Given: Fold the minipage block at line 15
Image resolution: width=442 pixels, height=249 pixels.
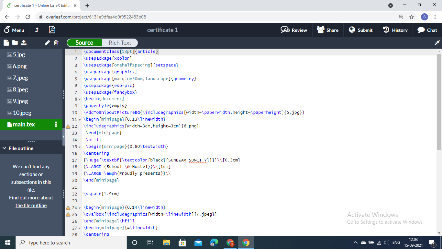Looking at the screenshot, I should 80,147.
